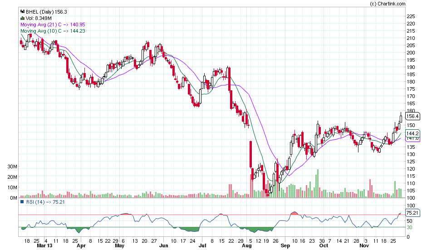This screenshot has width=422, height=250.
Task: Click the Jul month label
Action: click(202, 246)
